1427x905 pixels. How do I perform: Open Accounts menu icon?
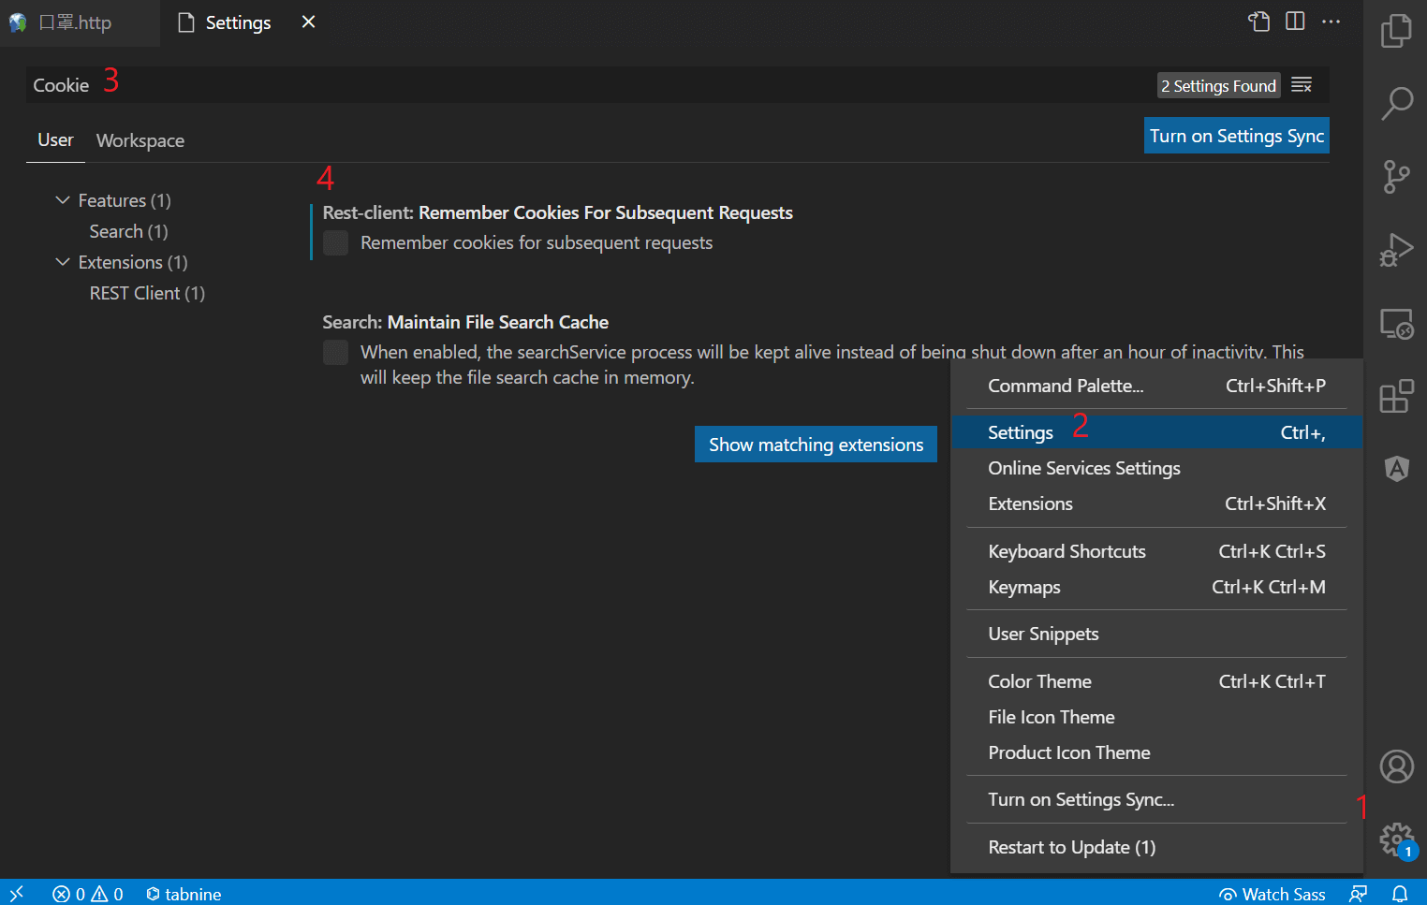[x=1396, y=766]
